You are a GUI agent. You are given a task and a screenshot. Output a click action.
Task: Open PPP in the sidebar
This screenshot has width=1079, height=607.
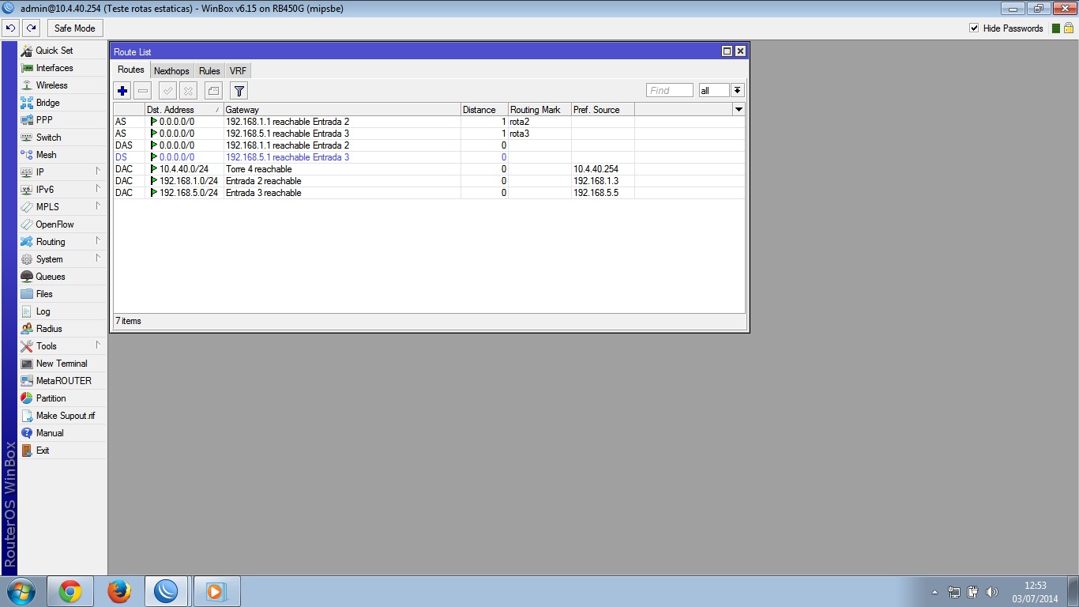[62, 120]
